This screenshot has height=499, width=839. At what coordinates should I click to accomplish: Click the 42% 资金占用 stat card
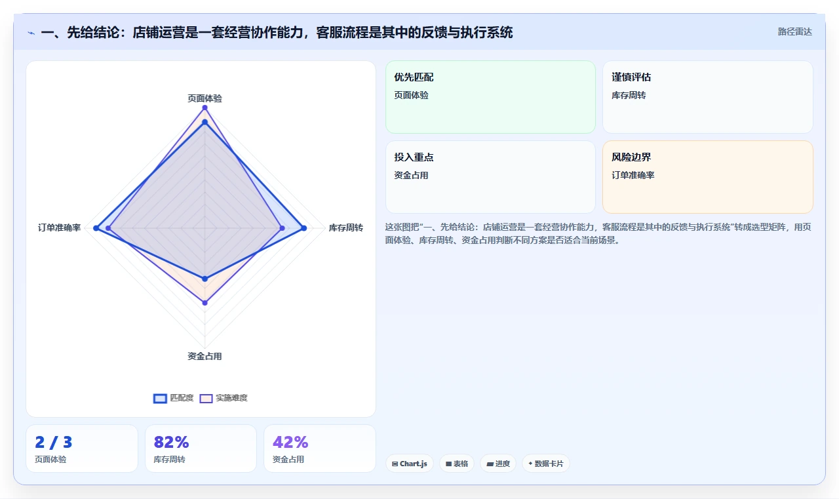320,449
